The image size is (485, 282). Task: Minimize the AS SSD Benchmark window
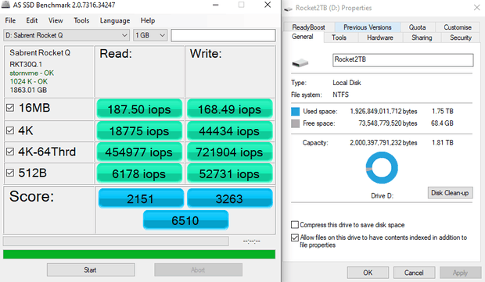click(216, 5)
